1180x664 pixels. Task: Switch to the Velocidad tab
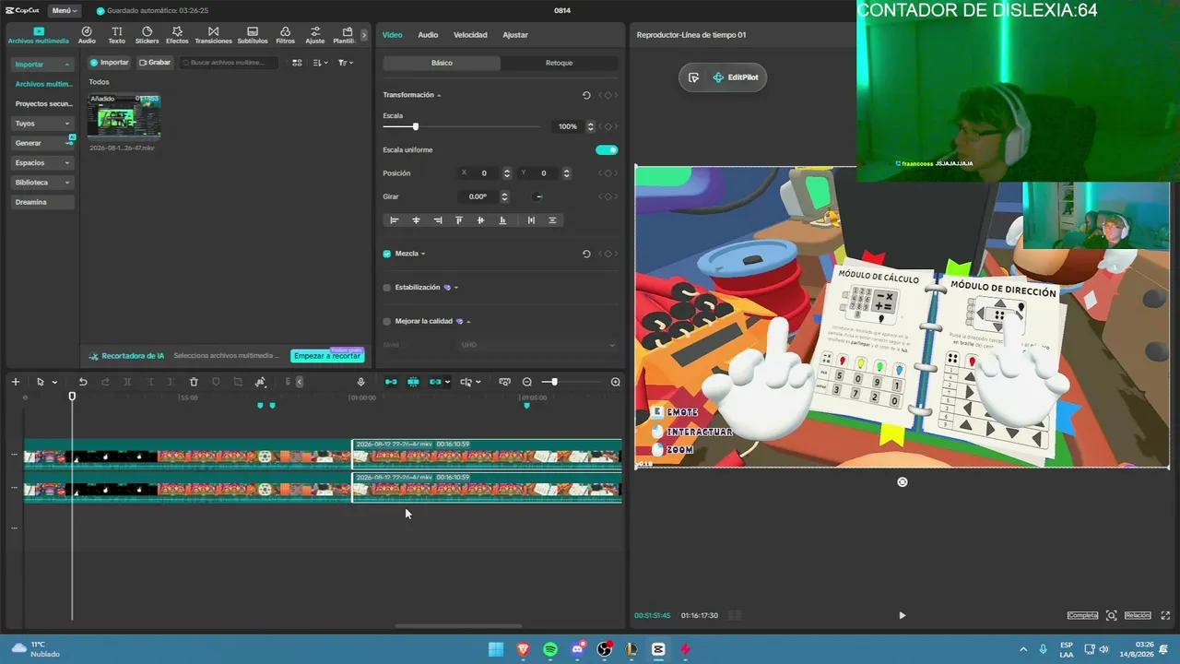(x=470, y=35)
